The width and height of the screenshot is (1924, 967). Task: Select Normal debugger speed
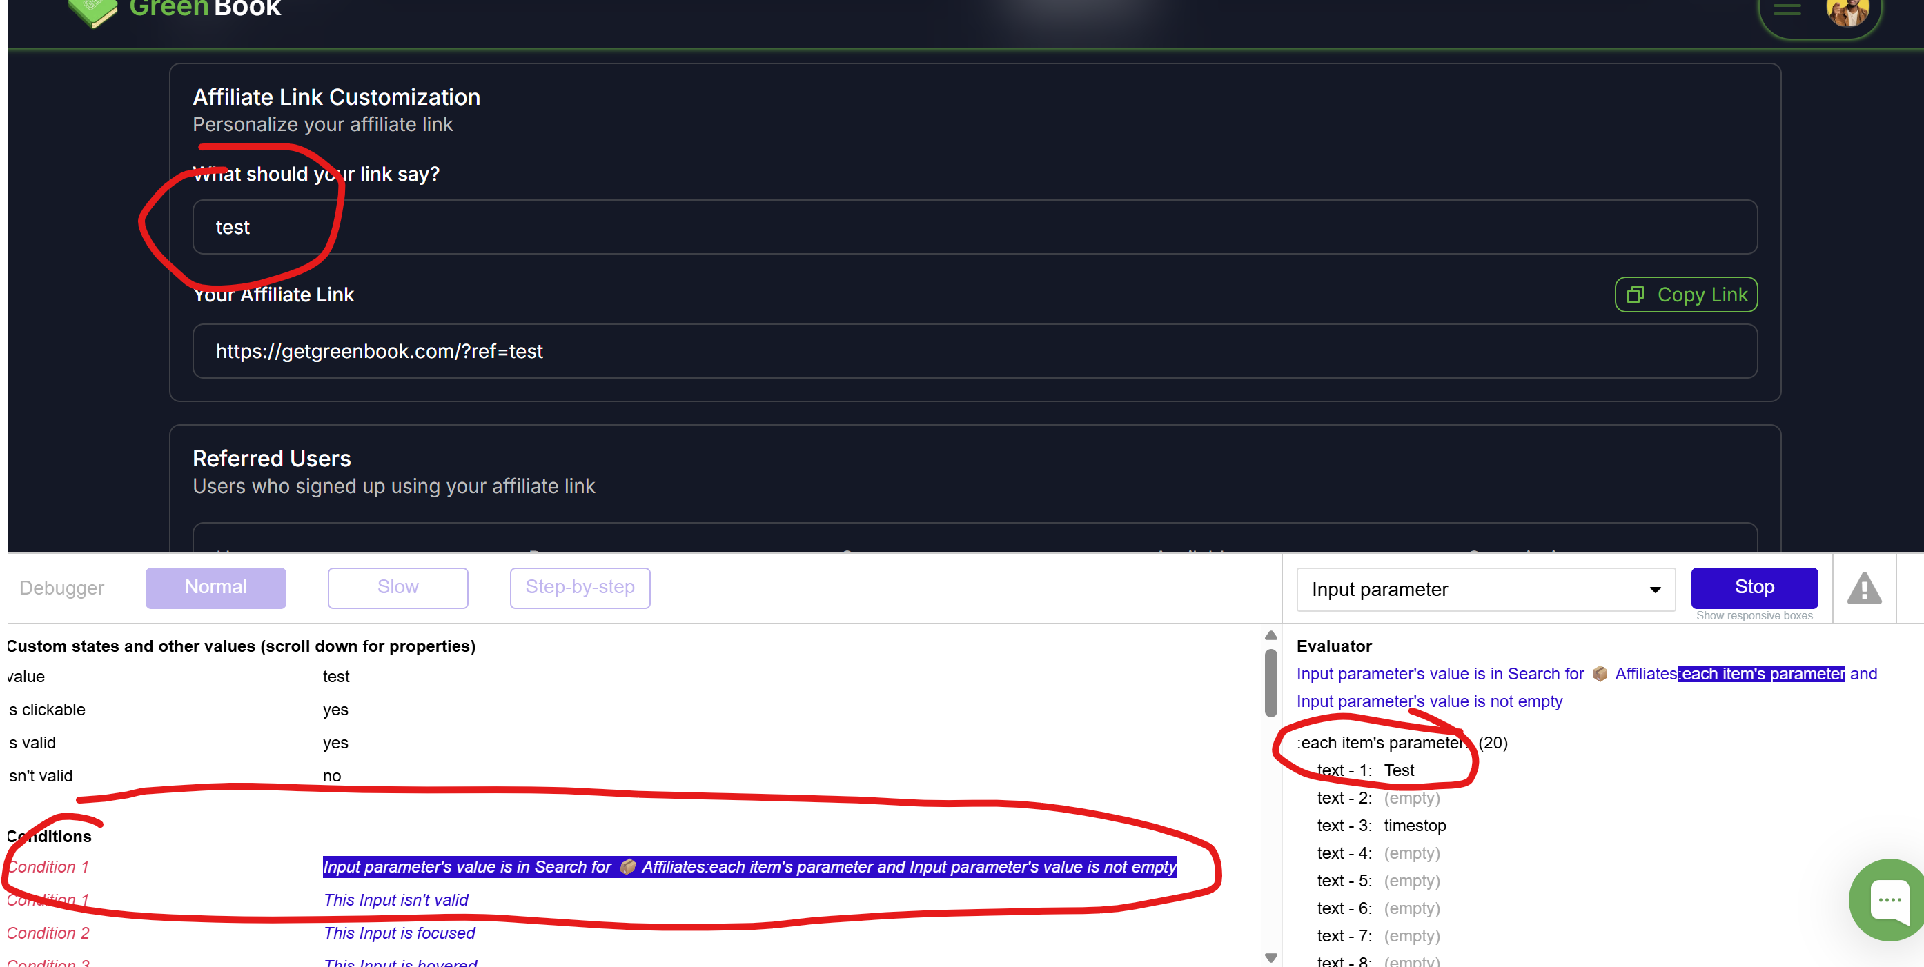click(216, 588)
